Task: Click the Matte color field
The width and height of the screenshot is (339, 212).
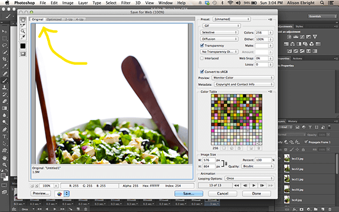Action: point(261,46)
